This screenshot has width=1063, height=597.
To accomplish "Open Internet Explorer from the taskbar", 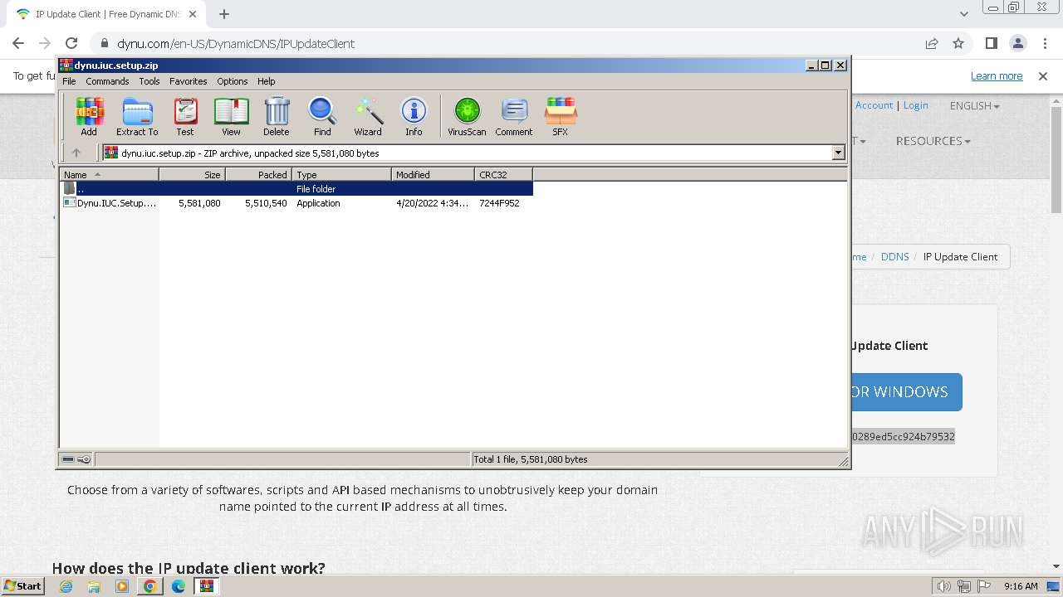I will point(66,586).
